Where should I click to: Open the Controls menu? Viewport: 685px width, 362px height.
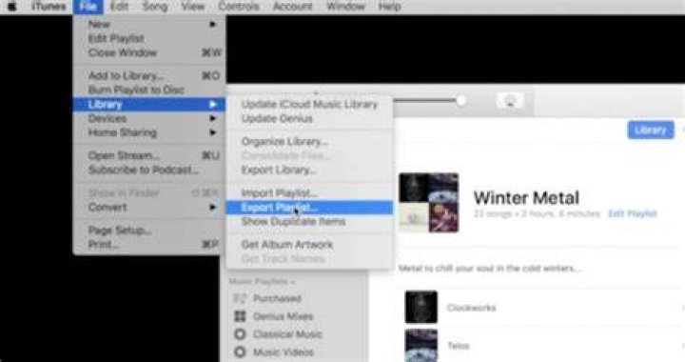coord(239,7)
